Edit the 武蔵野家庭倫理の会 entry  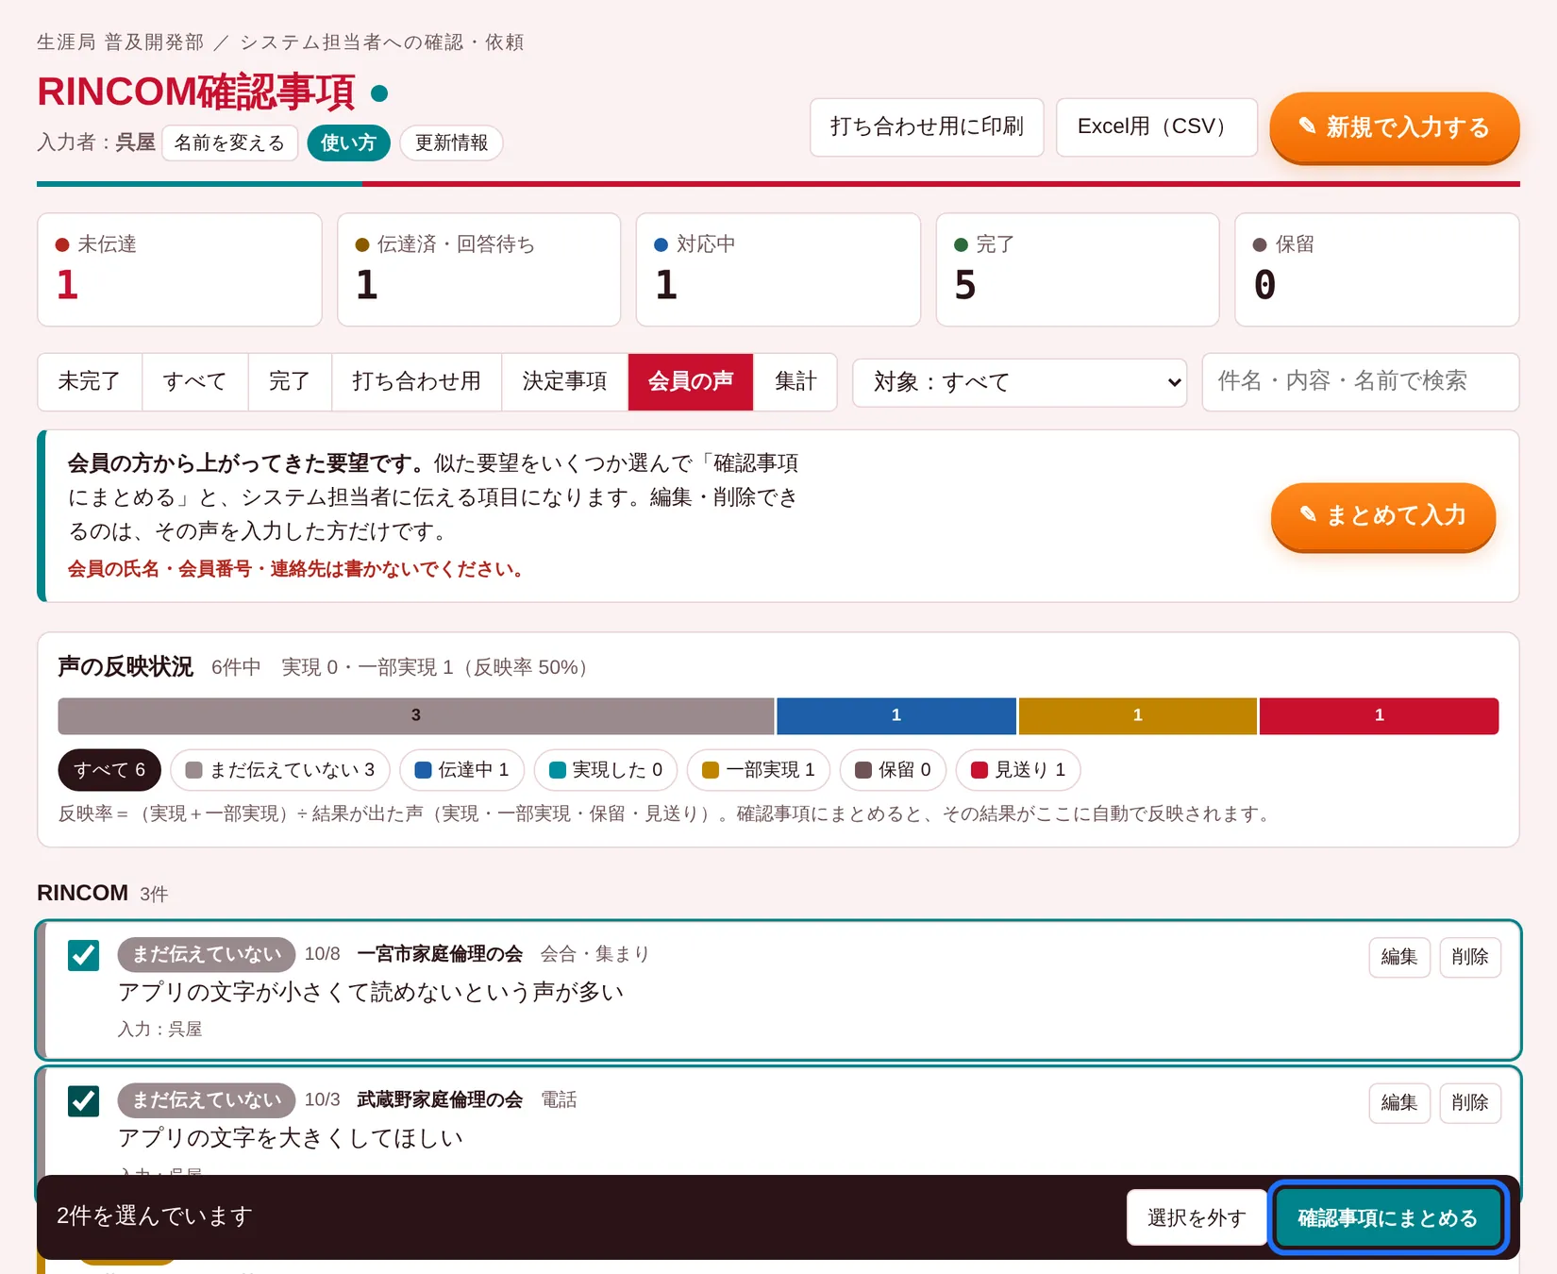(x=1399, y=1102)
